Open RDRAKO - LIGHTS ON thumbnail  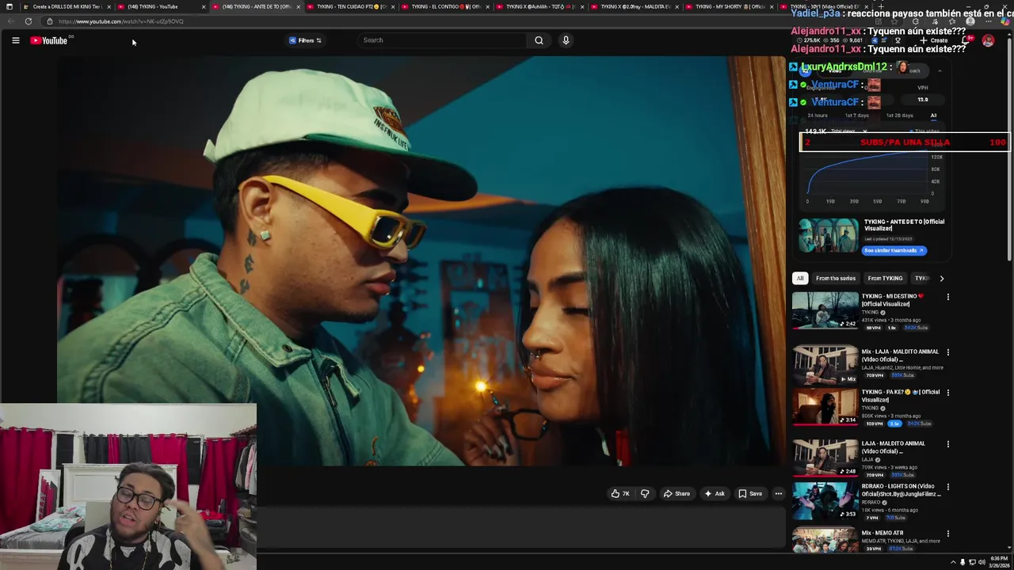click(825, 500)
